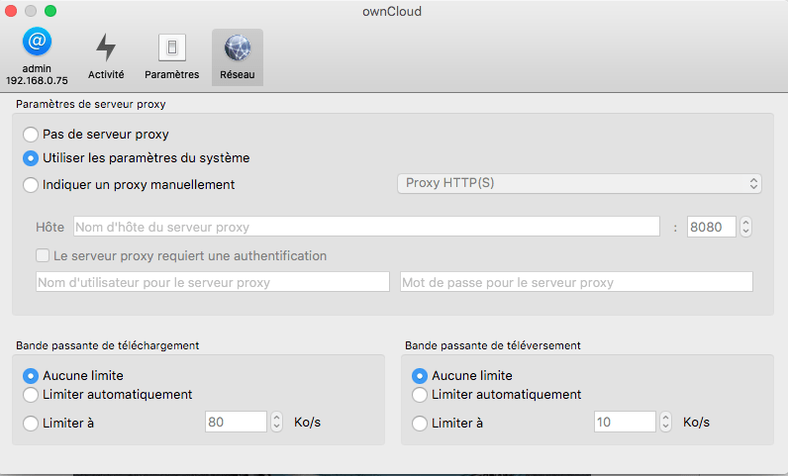The image size is (788, 476).
Task: Select Limiter à for download bandwidth
Action: pos(31,423)
